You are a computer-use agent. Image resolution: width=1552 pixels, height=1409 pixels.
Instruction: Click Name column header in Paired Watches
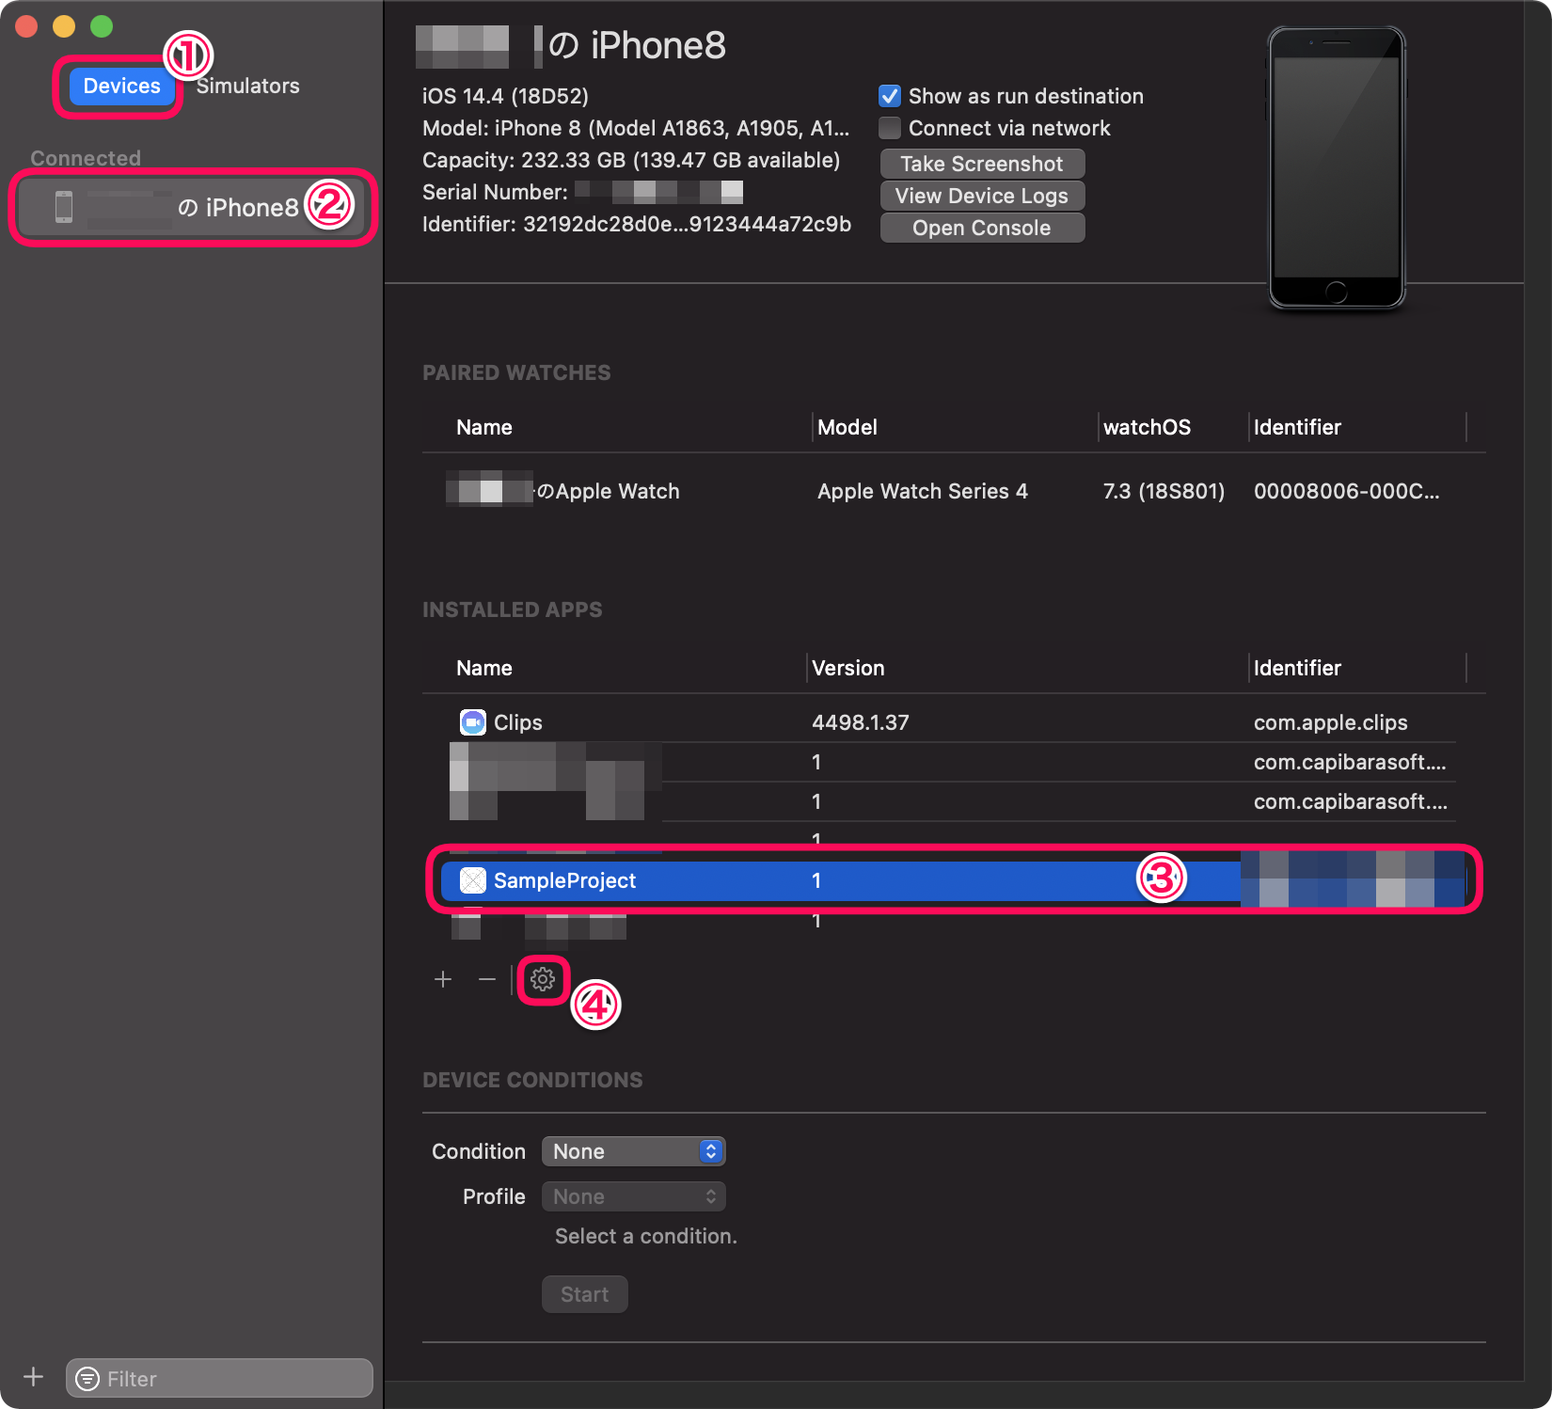tap(484, 427)
